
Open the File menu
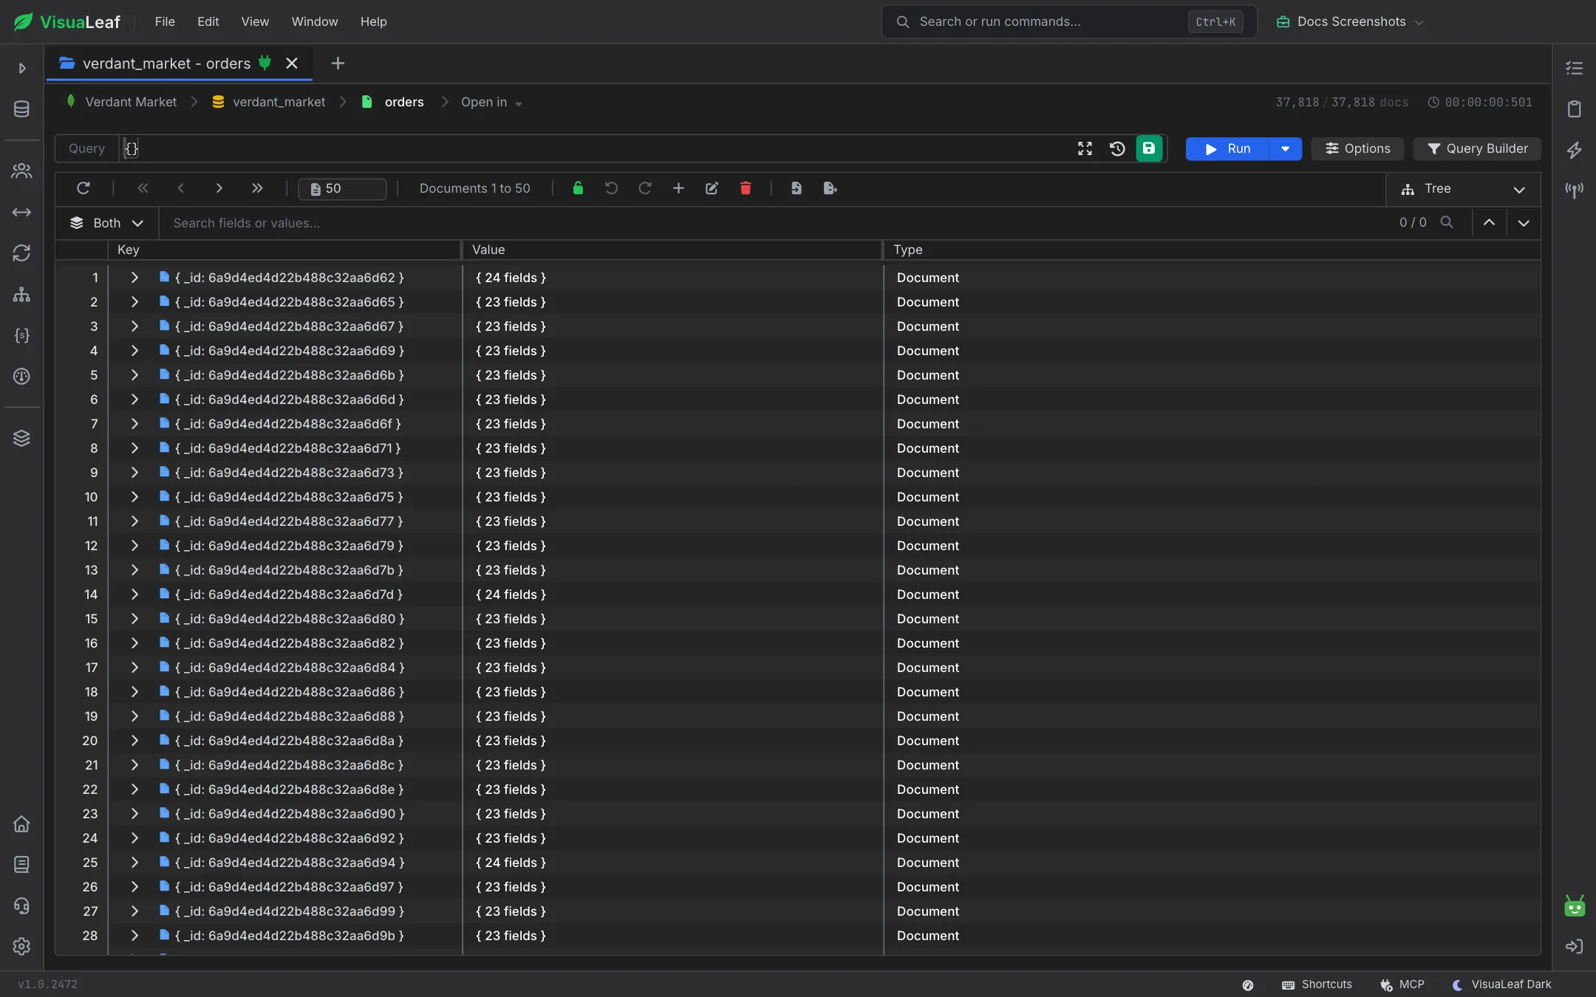click(x=165, y=21)
